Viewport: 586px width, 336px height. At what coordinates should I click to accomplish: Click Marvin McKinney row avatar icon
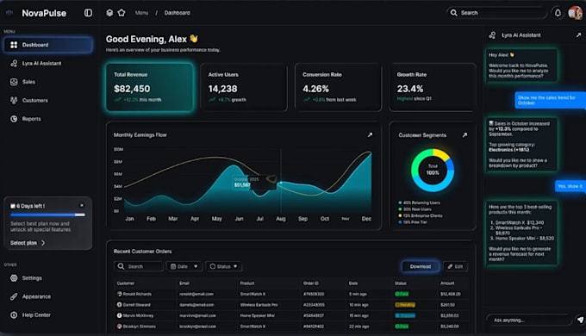pos(120,316)
